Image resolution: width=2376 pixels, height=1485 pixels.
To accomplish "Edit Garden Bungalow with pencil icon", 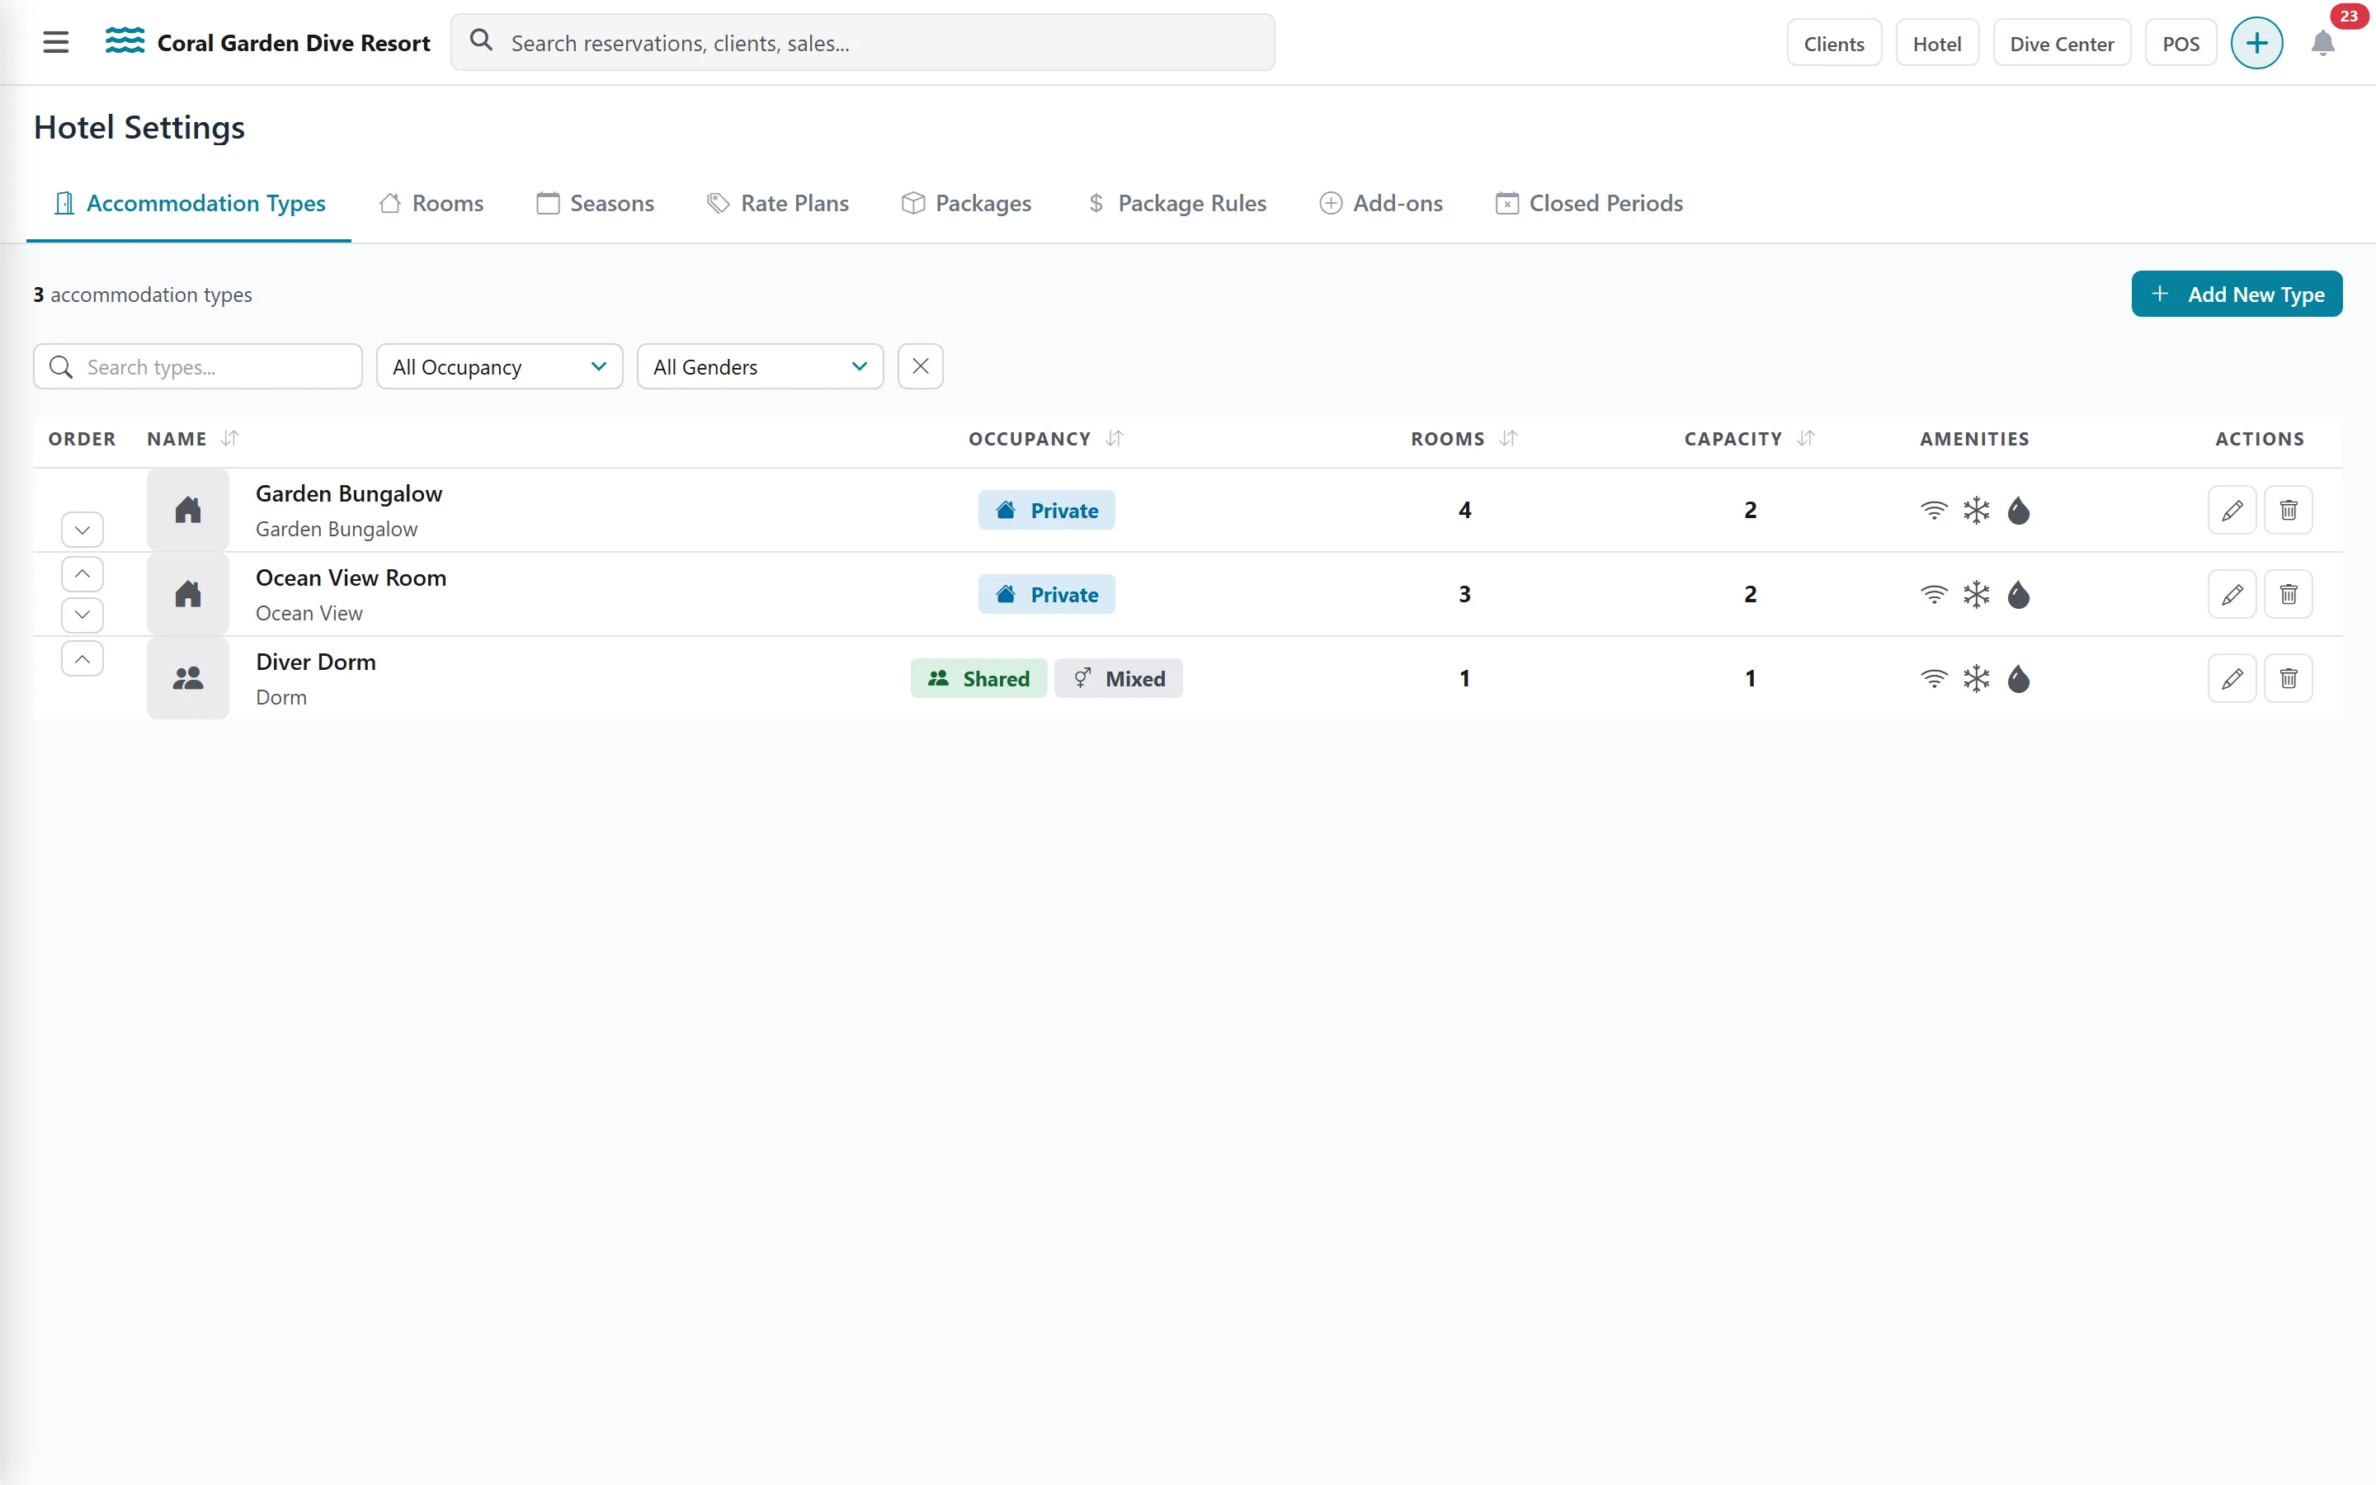I will pyautogui.click(x=2232, y=510).
